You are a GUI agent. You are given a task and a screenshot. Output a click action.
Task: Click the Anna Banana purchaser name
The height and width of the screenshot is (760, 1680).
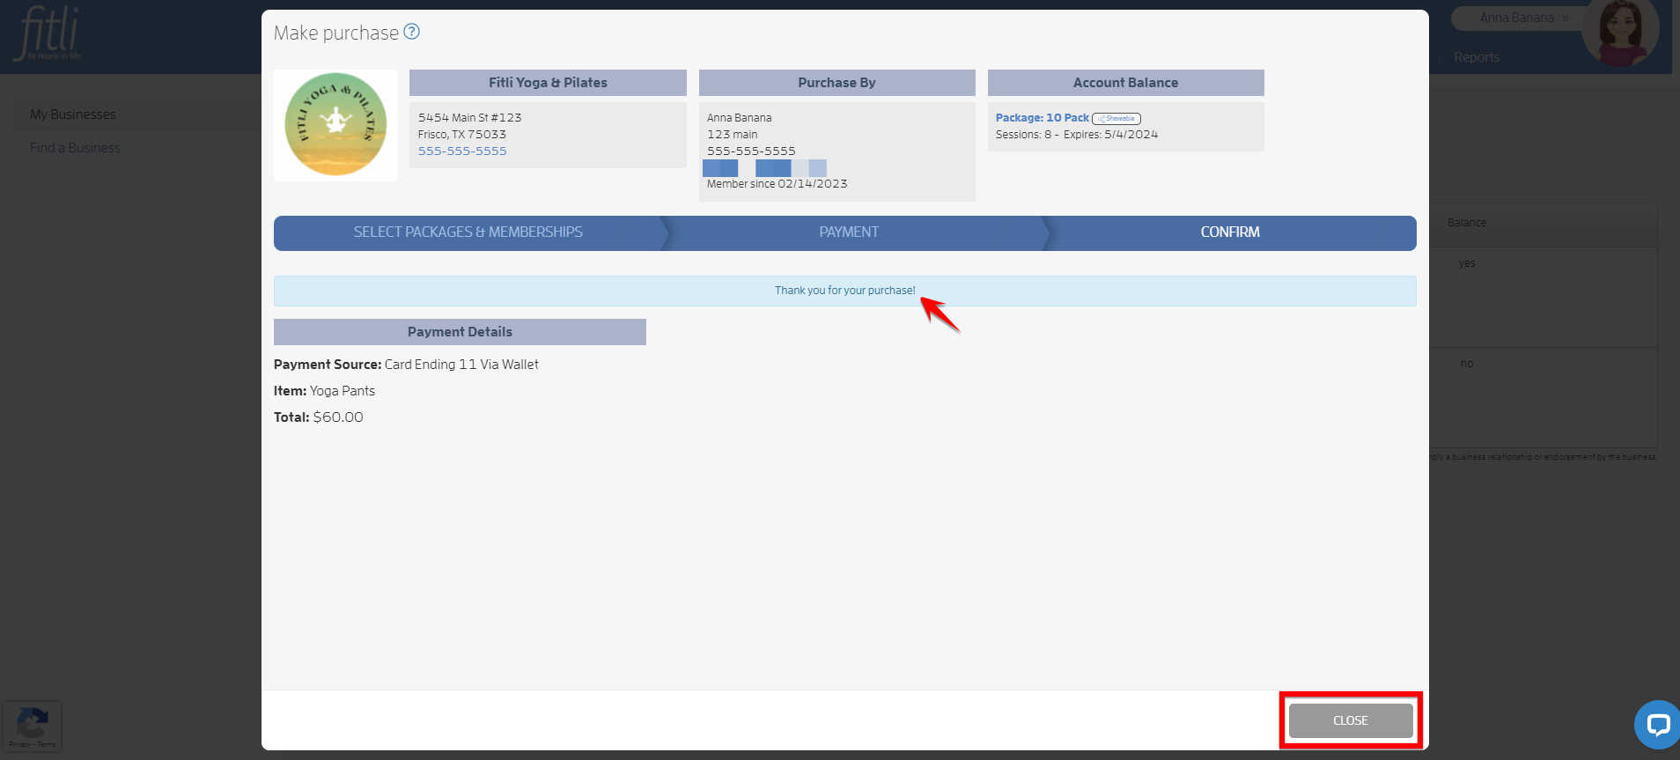tap(739, 118)
